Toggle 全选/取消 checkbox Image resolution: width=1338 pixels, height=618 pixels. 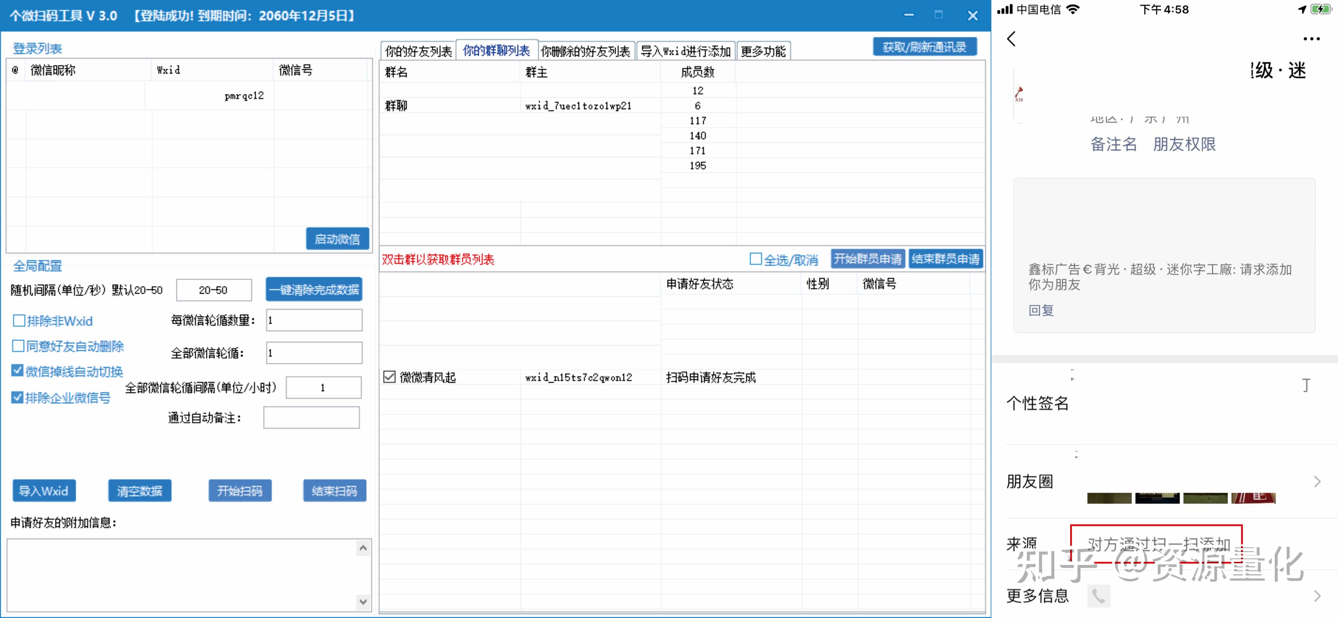(x=756, y=259)
